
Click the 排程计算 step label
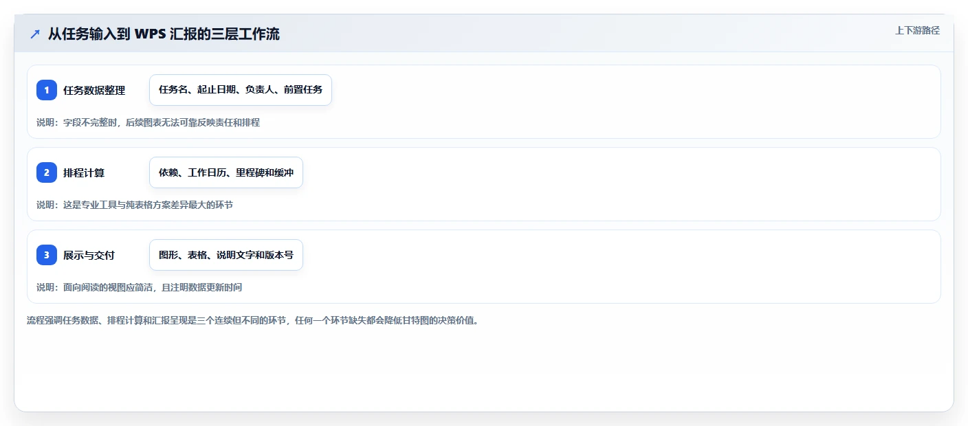[84, 172]
